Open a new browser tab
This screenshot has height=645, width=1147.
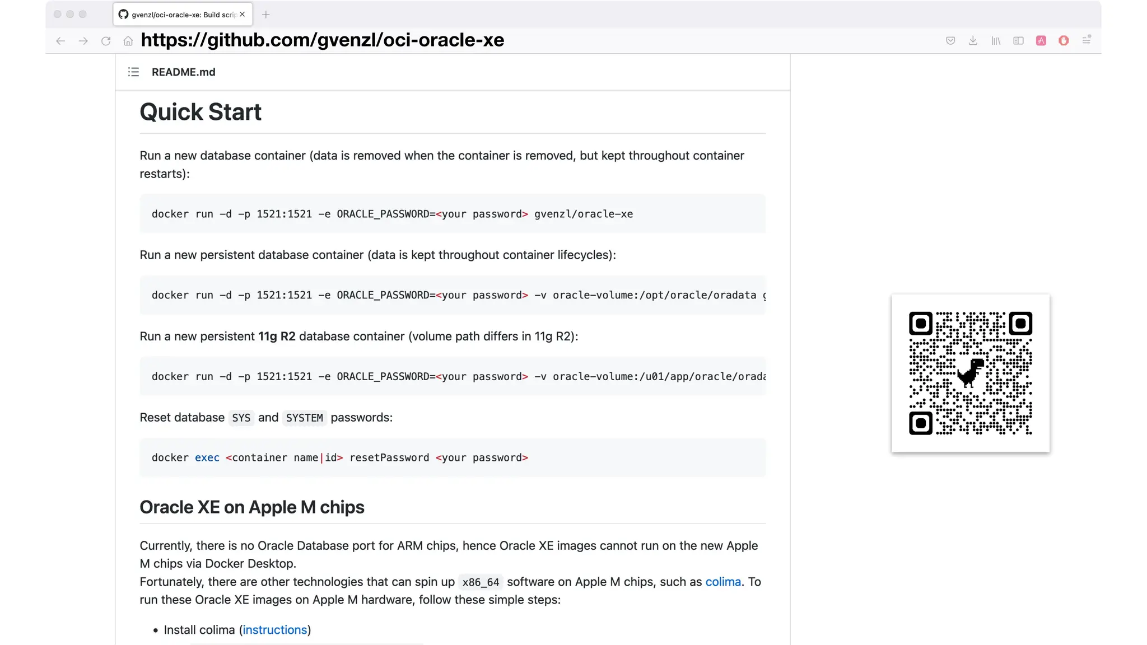click(266, 15)
